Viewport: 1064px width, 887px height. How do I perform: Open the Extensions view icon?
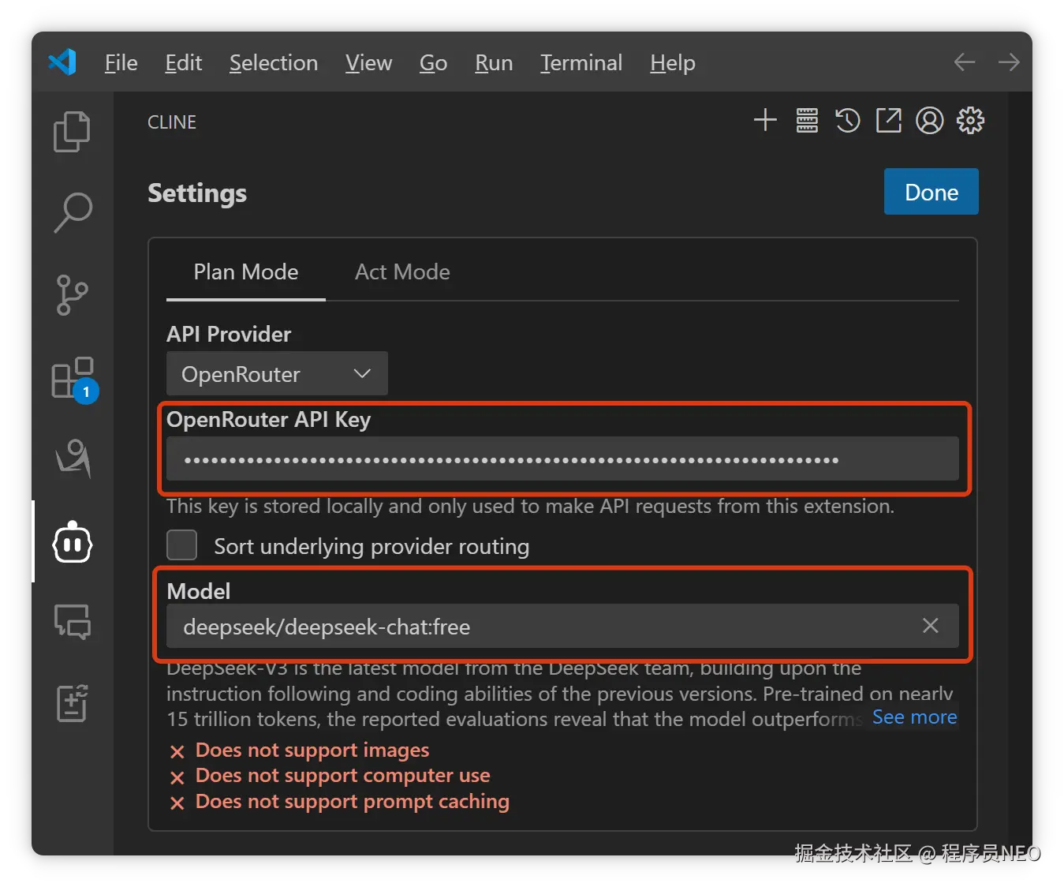(73, 378)
